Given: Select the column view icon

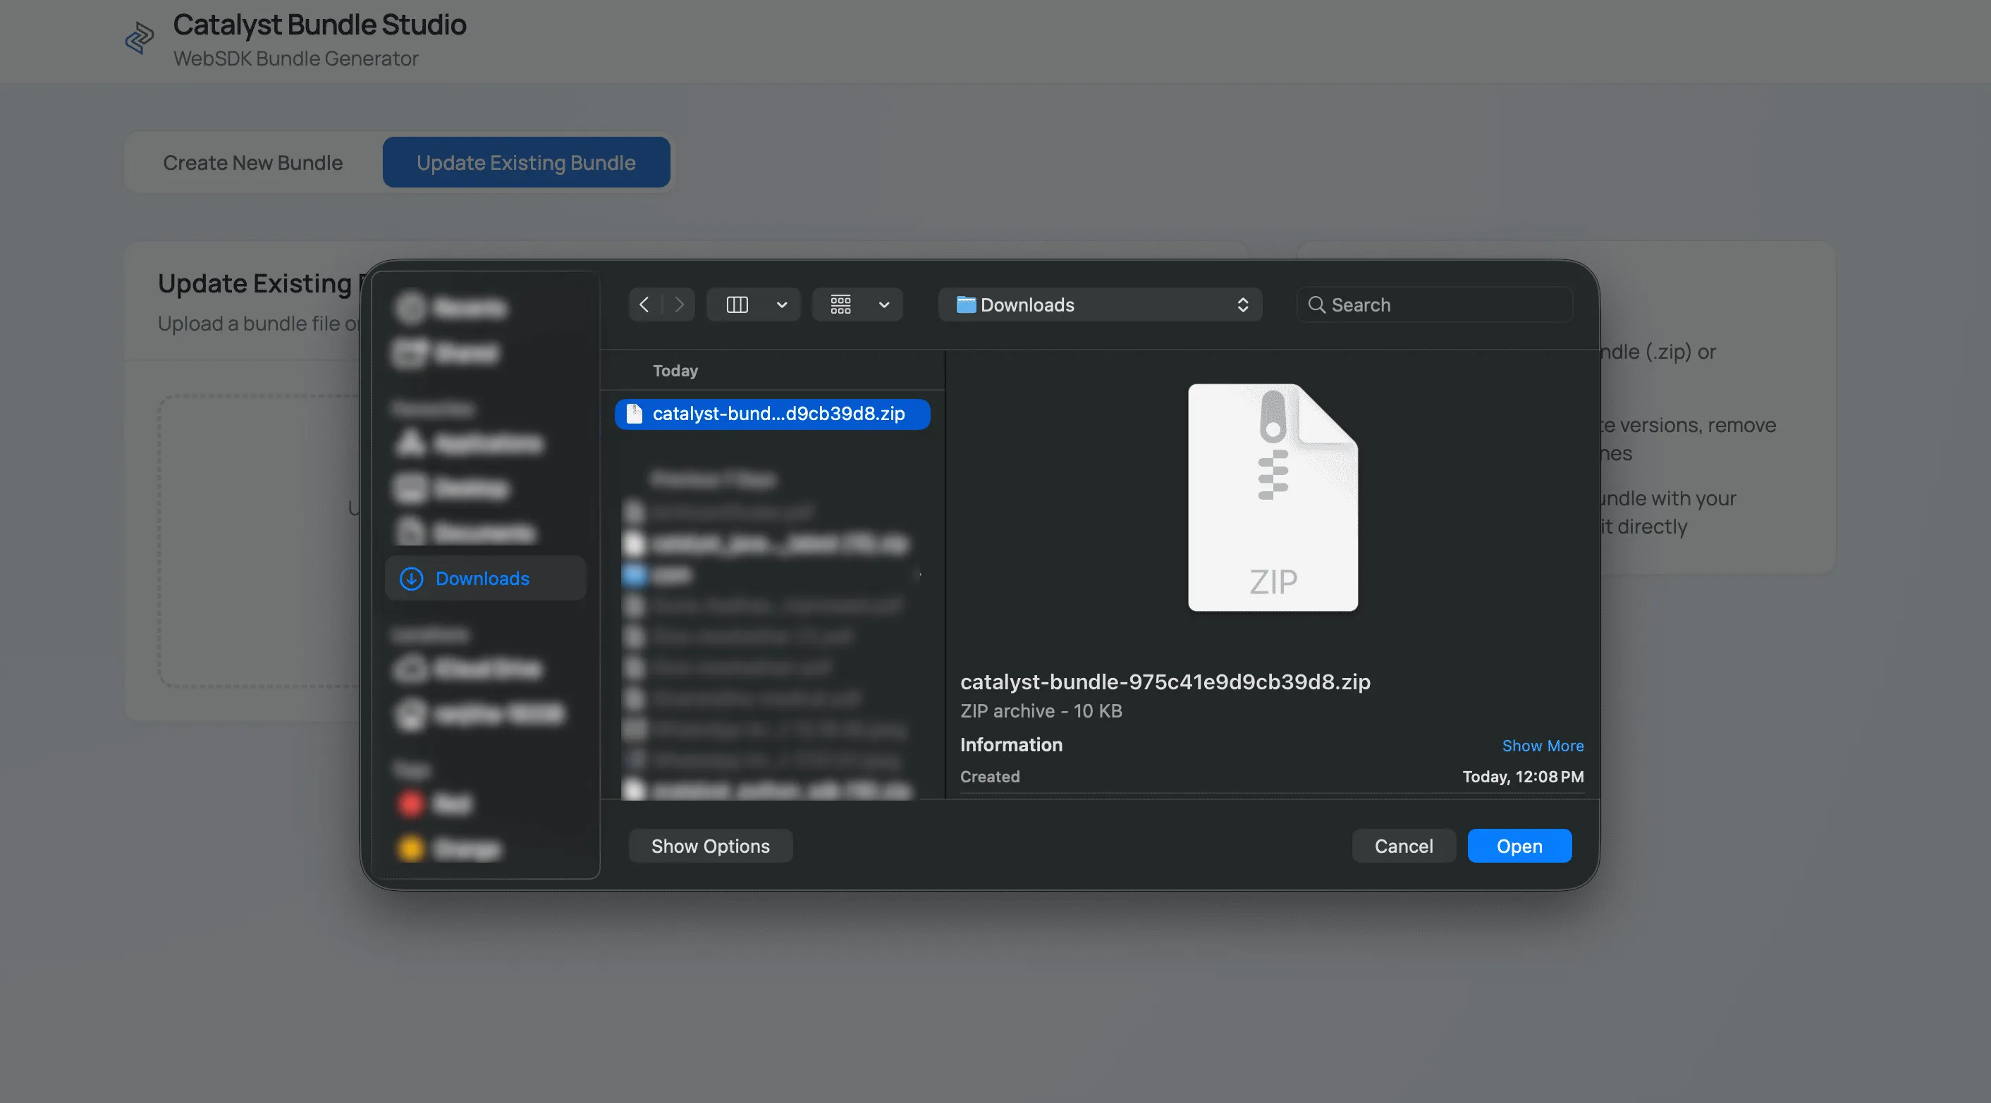Looking at the screenshot, I should click(737, 304).
